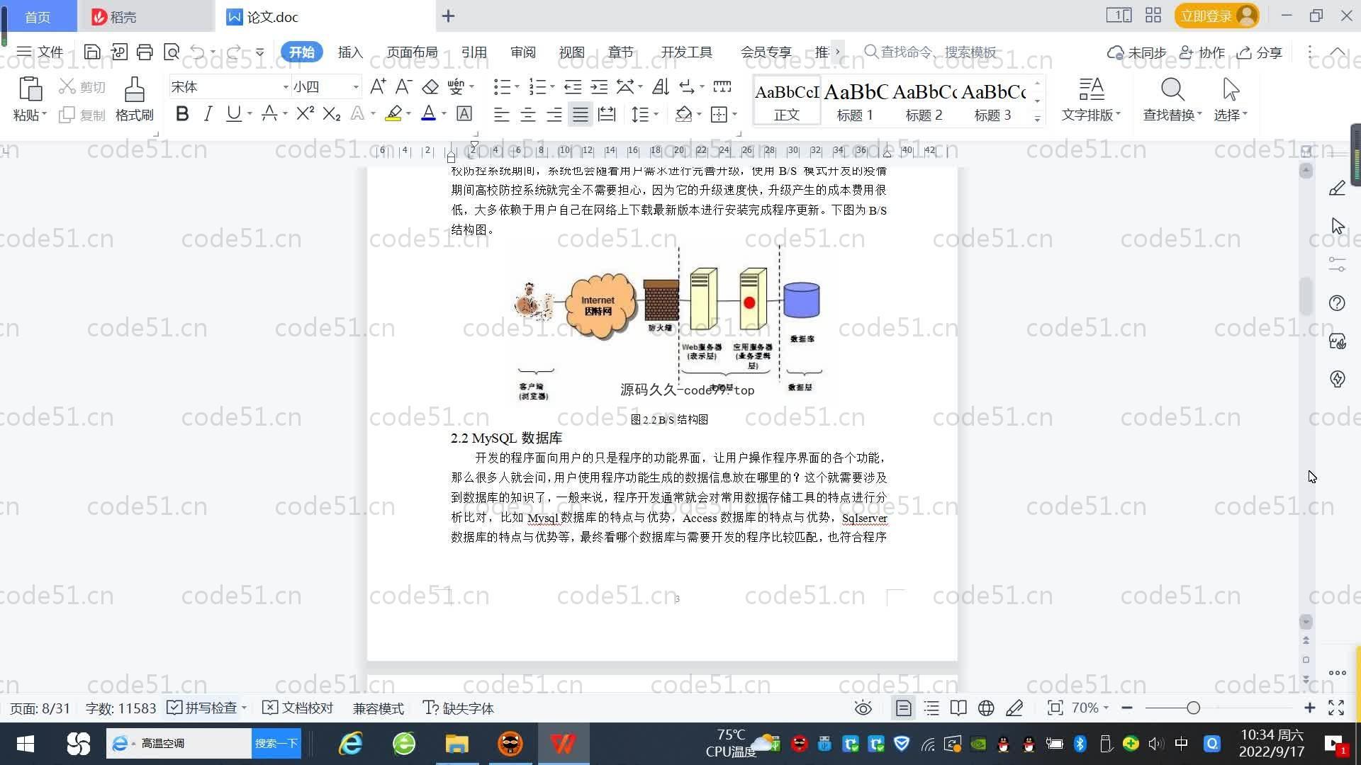Expand bullet list dropdown arrow
This screenshot has width=1361, height=765.
point(517,87)
